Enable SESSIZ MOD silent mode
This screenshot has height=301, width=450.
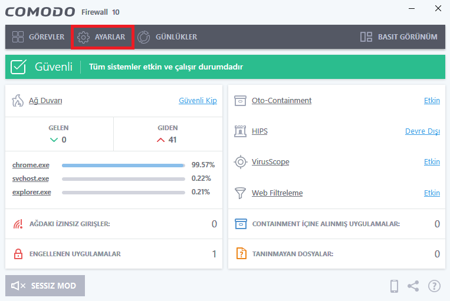coord(45,286)
